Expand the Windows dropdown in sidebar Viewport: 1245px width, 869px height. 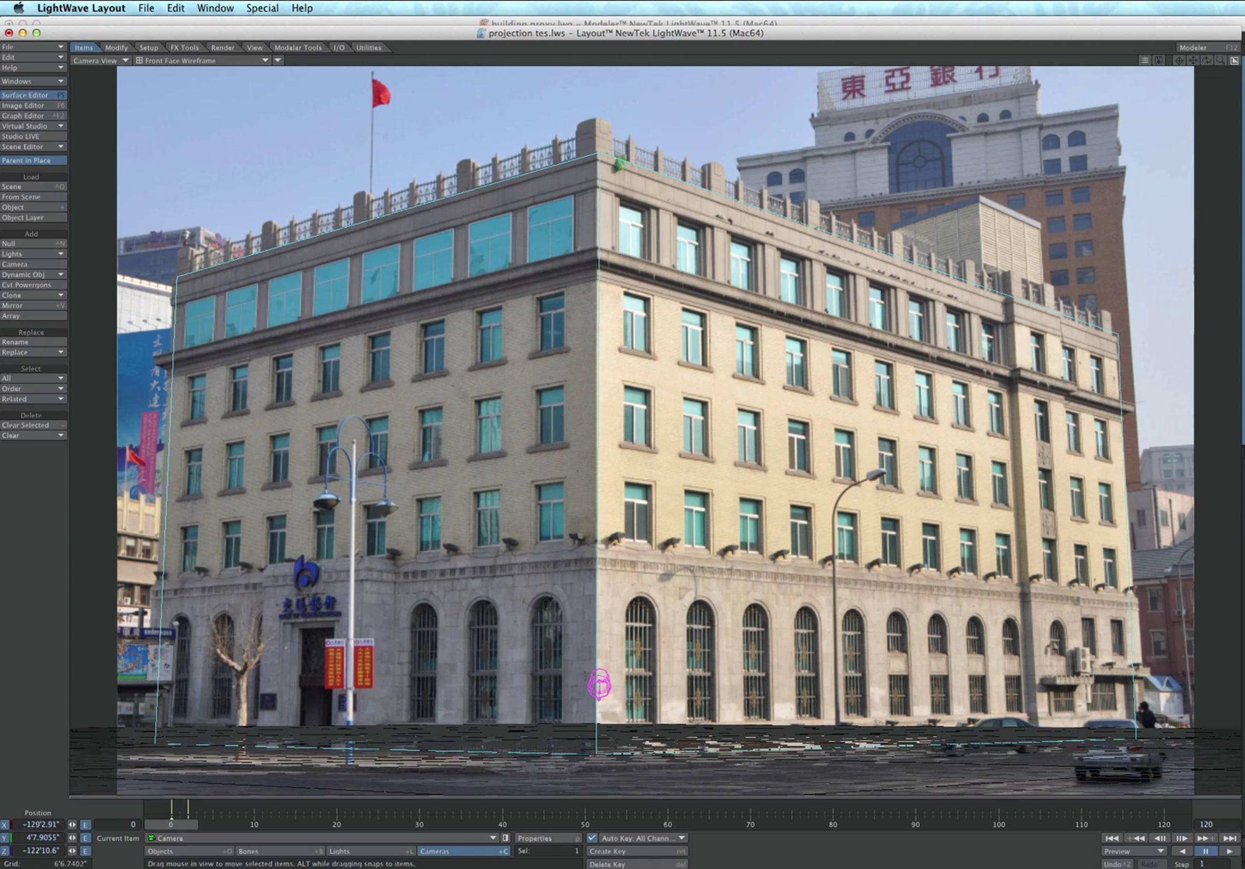34,81
